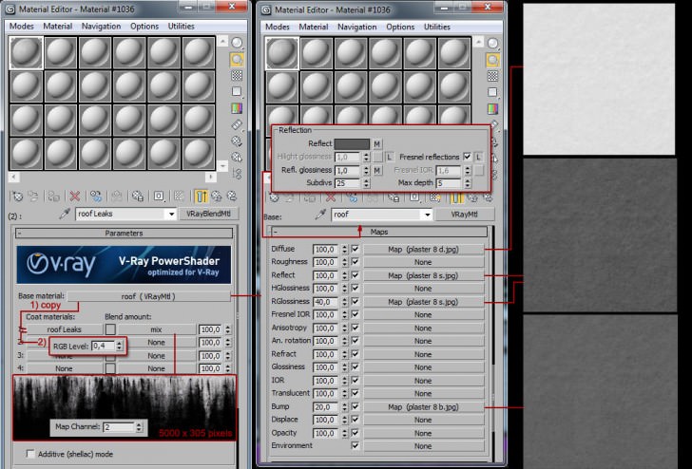
Task: Pick material with eyedropper beside roof Leaks
Action: [x=65, y=215]
